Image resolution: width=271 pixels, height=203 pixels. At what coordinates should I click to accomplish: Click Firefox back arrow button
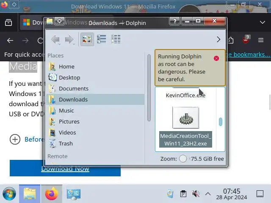pyautogui.click(x=10, y=41)
